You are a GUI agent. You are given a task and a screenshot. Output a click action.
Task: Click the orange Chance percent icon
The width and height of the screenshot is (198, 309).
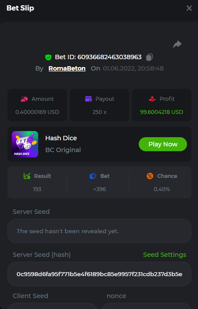150,176
